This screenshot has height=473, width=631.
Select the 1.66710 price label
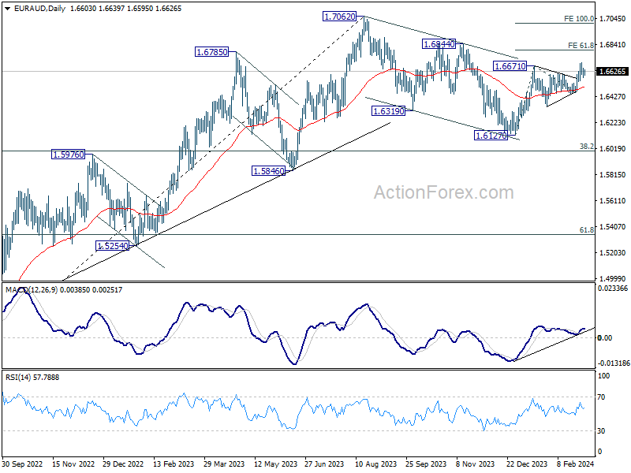(x=510, y=66)
